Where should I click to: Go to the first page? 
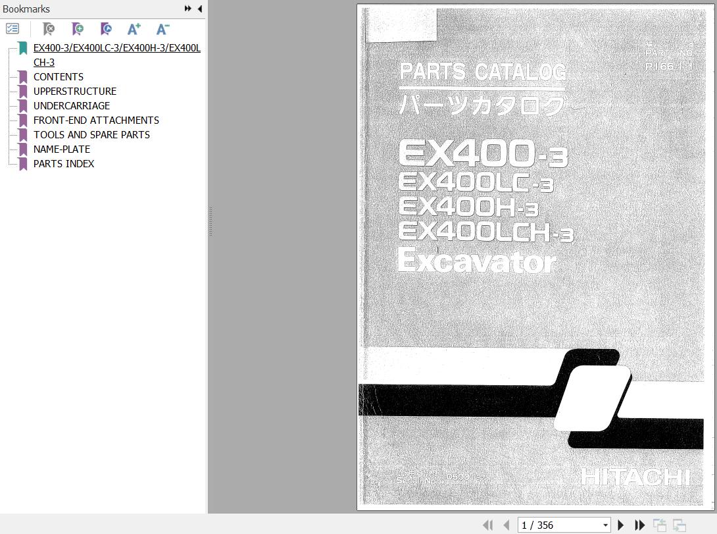tap(488, 525)
